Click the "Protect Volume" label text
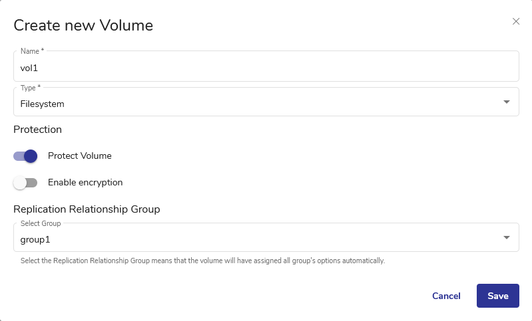 [80, 156]
